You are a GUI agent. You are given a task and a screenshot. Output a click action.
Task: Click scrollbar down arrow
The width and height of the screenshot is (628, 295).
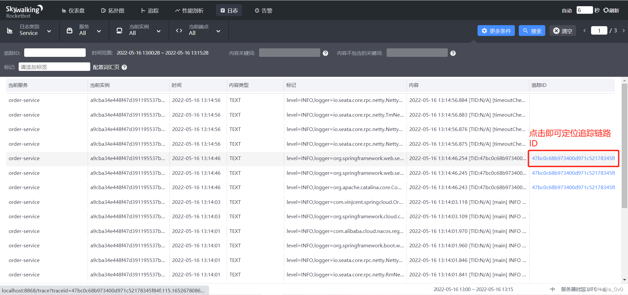(x=624, y=280)
